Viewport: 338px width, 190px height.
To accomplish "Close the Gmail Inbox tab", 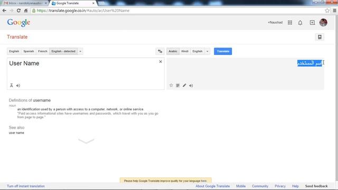I will click(x=46, y=3).
